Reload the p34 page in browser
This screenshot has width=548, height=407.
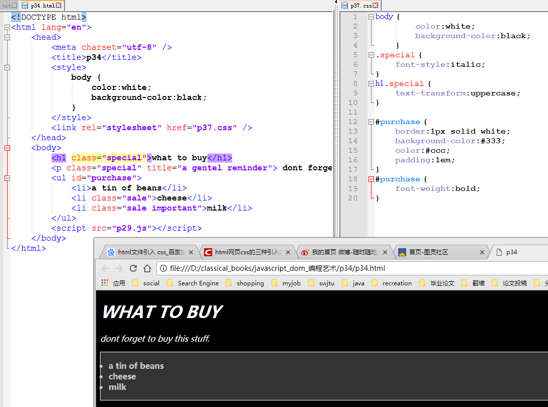pos(133,268)
